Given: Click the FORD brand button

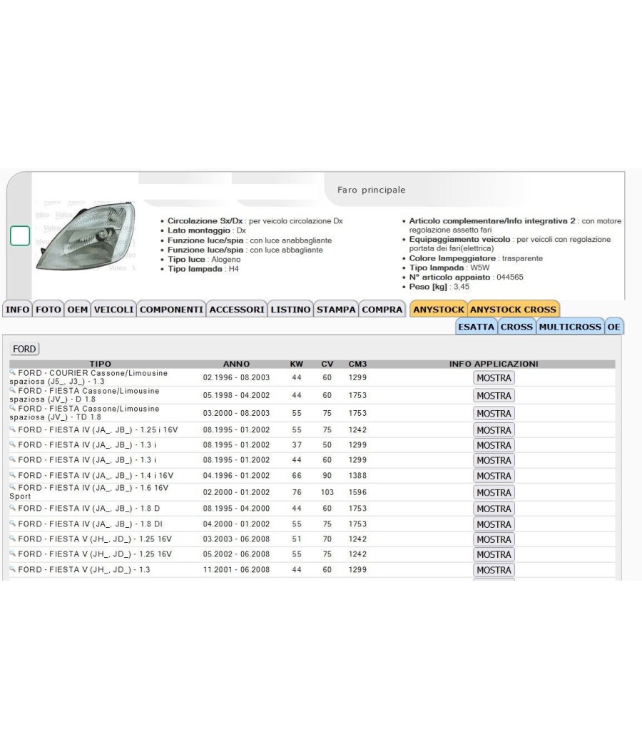Looking at the screenshot, I should [x=24, y=349].
